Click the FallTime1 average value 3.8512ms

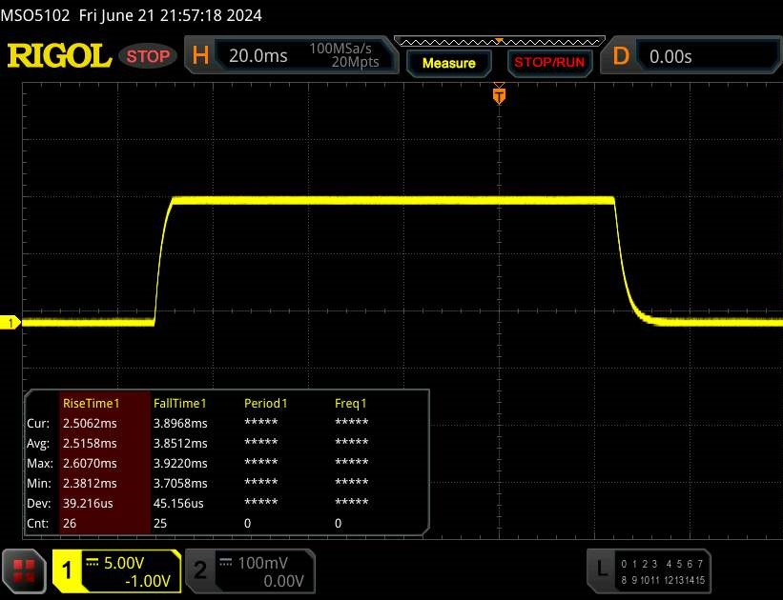point(180,444)
